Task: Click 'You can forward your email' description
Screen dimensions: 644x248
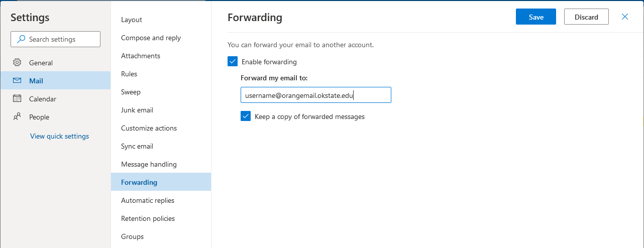Action: click(300, 45)
